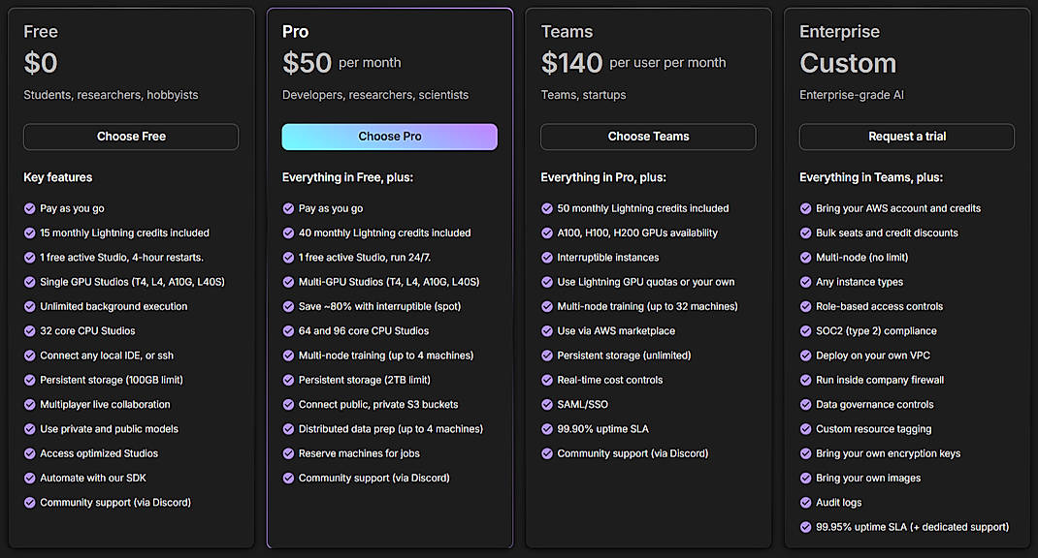Screen dimensions: 1038x558
Task: Select the checkmark next to Persistent storage (2TB limit)
Action: [288, 380]
